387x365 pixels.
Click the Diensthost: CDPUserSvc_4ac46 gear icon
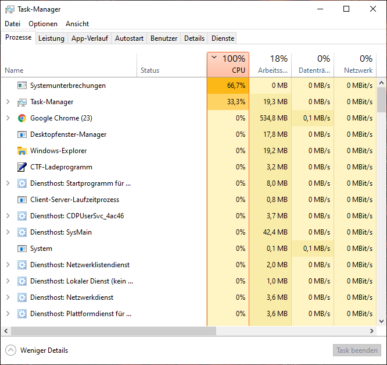coord(22,216)
